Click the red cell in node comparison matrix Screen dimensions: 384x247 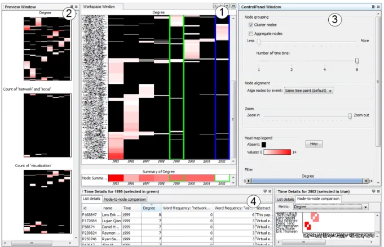pos(307,226)
